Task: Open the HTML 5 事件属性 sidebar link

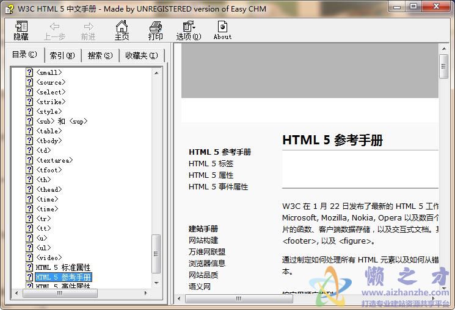Action: click(x=218, y=187)
